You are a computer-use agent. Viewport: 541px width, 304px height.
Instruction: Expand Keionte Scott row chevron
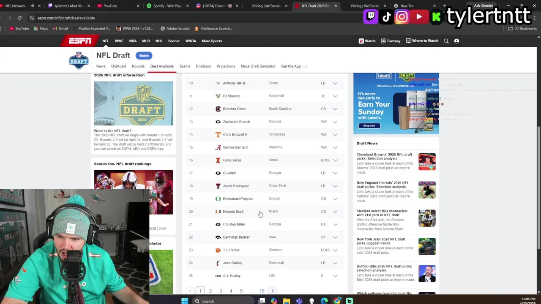[335, 212]
